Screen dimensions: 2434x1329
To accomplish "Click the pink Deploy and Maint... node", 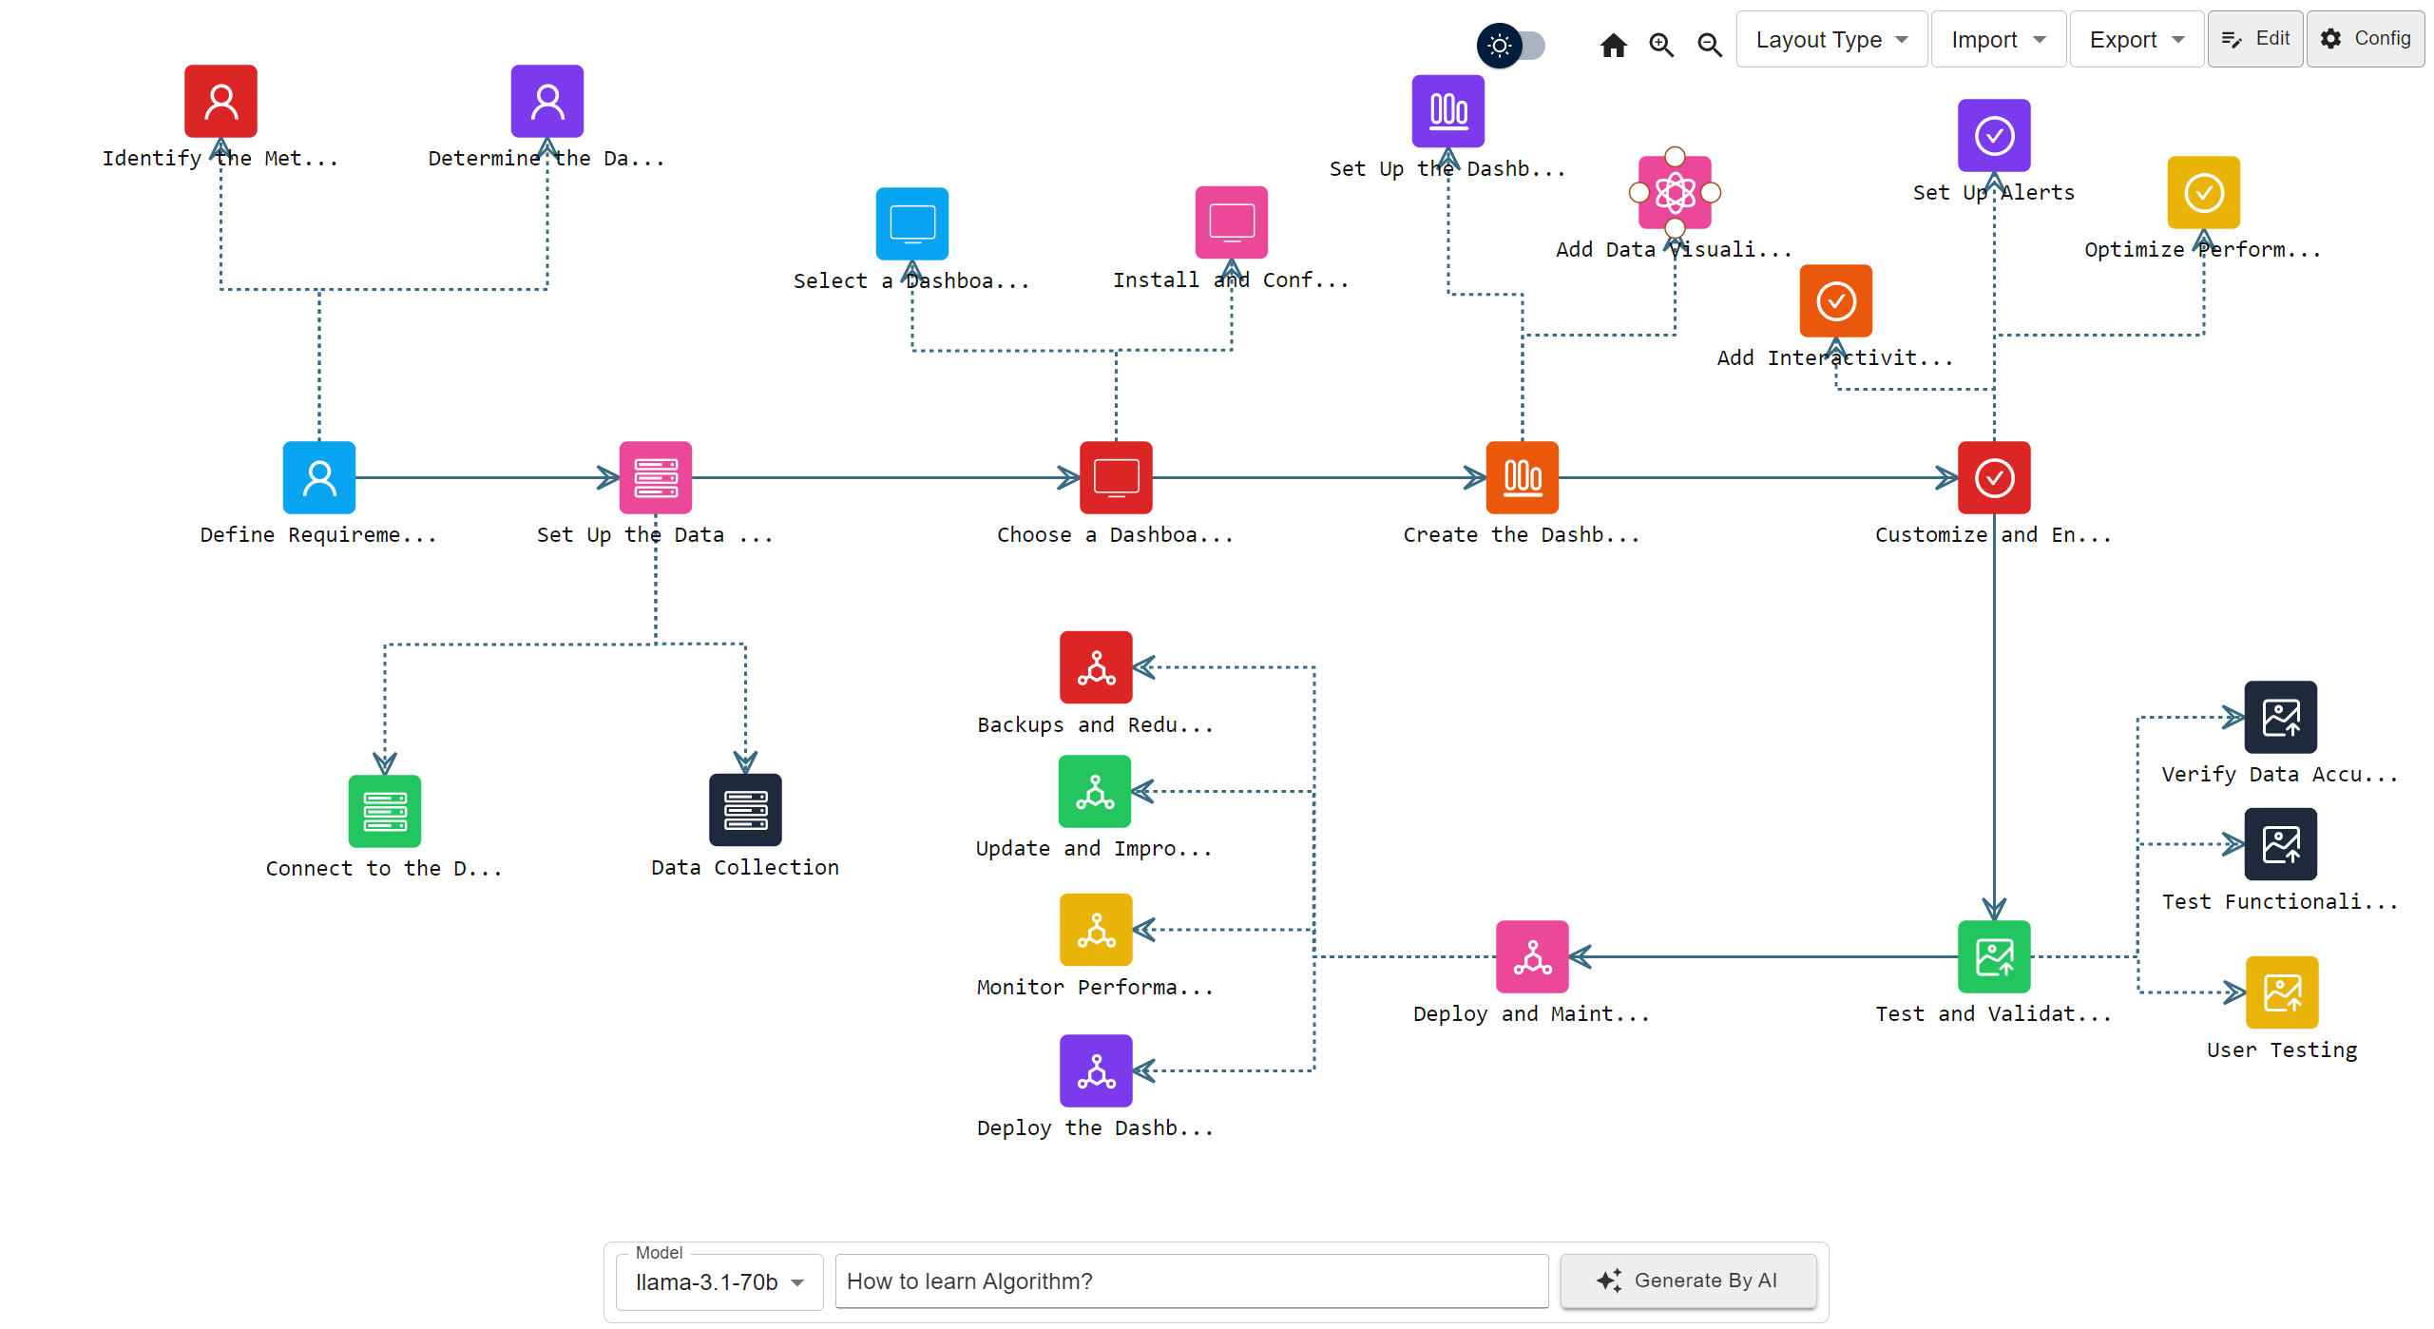I will point(1533,956).
